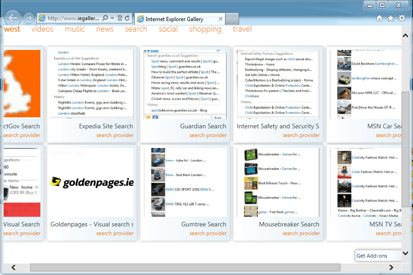This screenshot has width=413, height=275.
Task: Click 'search provider' under Goldenpages
Action: pyautogui.click(x=115, y=233)
